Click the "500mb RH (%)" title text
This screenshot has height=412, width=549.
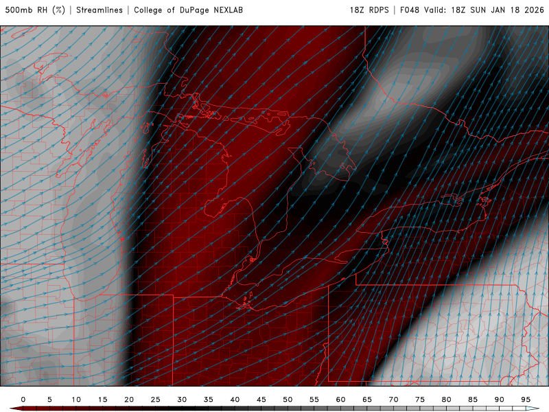pyautogui.click(x=35, y=10)
